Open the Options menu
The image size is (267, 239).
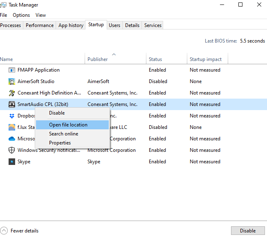coord(21,15)
